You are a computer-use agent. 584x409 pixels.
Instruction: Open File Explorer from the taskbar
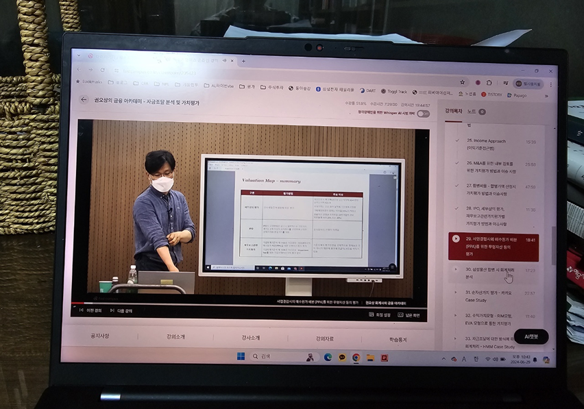[x=370, y=358]
